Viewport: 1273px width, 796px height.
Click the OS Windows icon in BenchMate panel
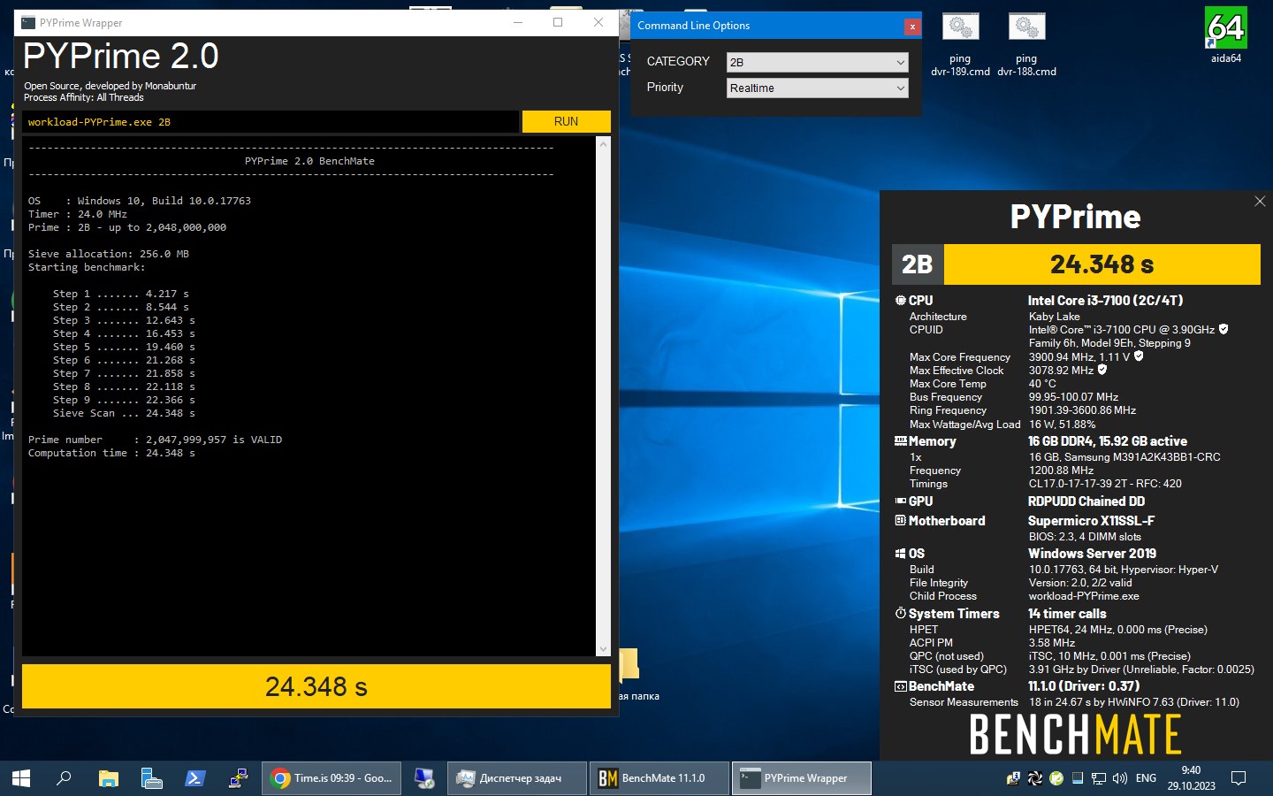[x=900, y=554]
